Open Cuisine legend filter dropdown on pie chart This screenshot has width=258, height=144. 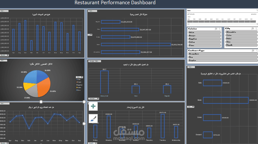[x=79, y=77]
